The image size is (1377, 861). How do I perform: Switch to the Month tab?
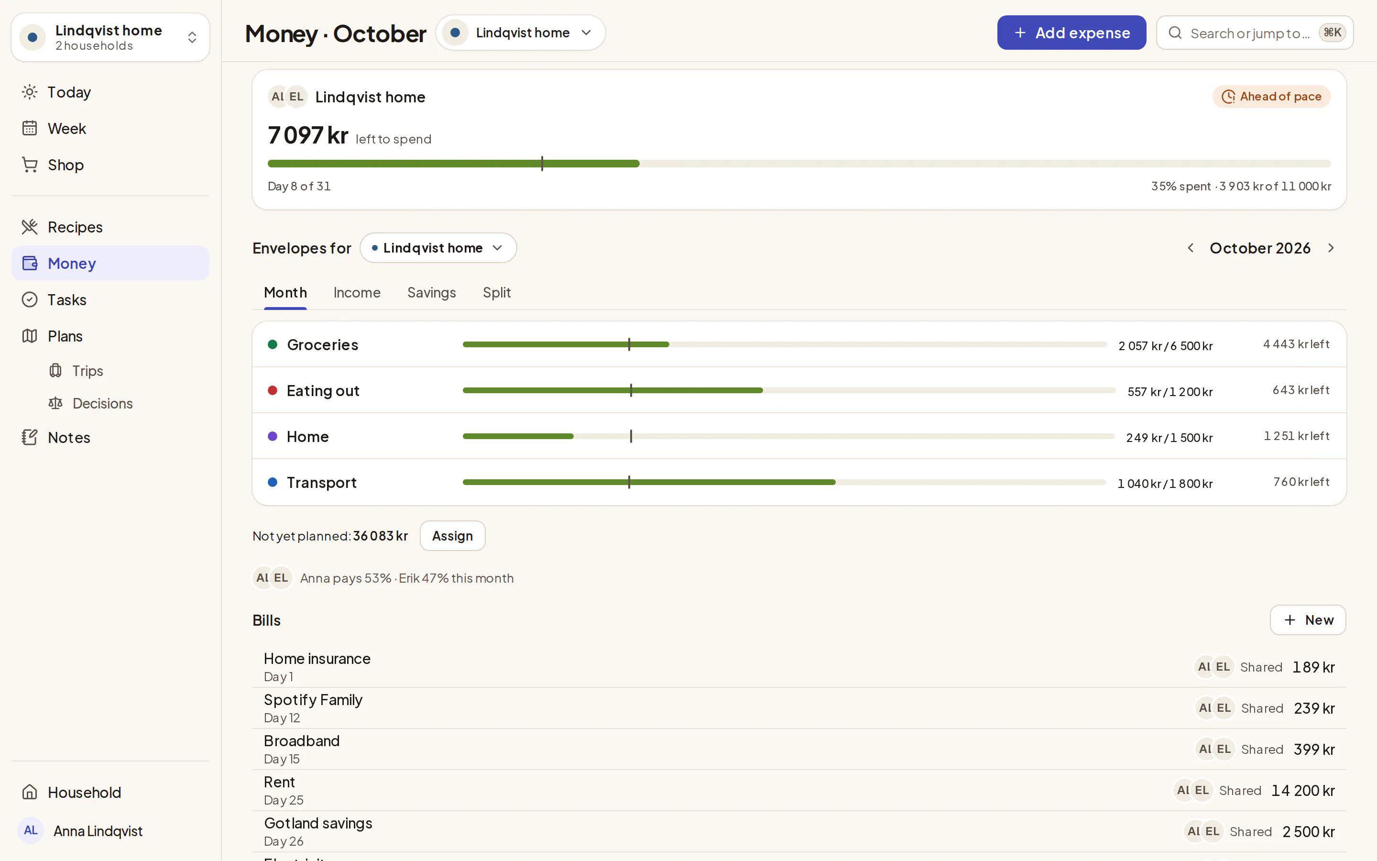point(285,293)
